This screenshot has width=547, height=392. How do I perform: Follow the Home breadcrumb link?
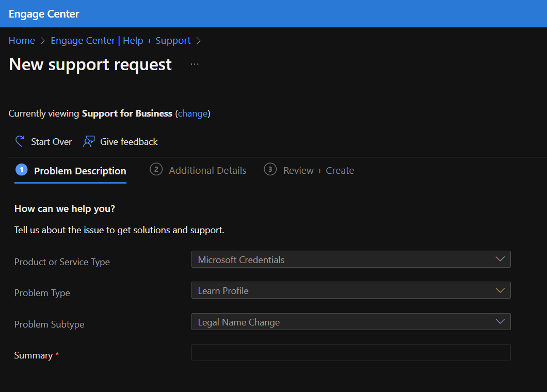coord(22,40)
